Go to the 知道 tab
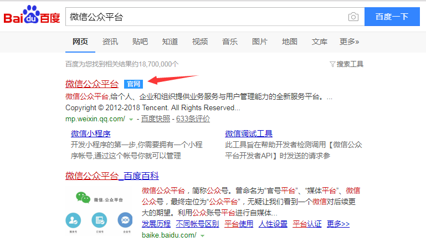Viewport: 426px width, 247px height. [x=170, y=42]
